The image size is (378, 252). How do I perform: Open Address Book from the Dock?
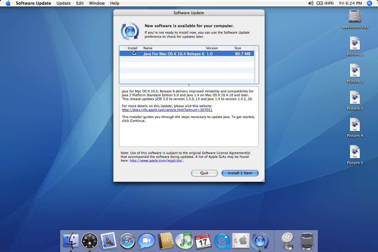(165, 241)
